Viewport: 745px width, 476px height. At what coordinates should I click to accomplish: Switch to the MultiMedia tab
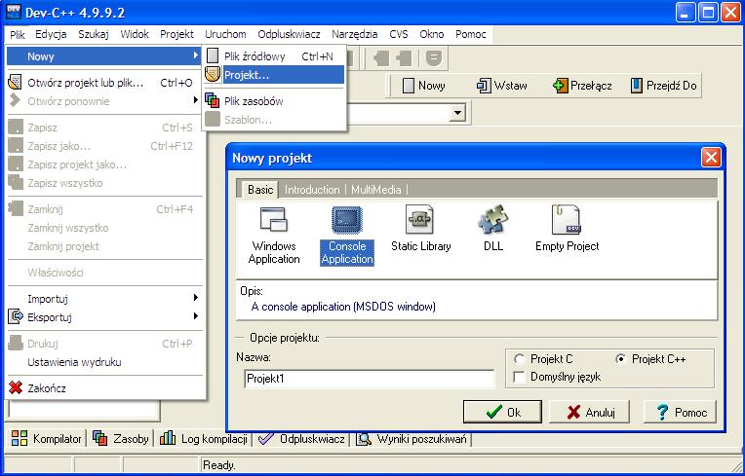375,190
